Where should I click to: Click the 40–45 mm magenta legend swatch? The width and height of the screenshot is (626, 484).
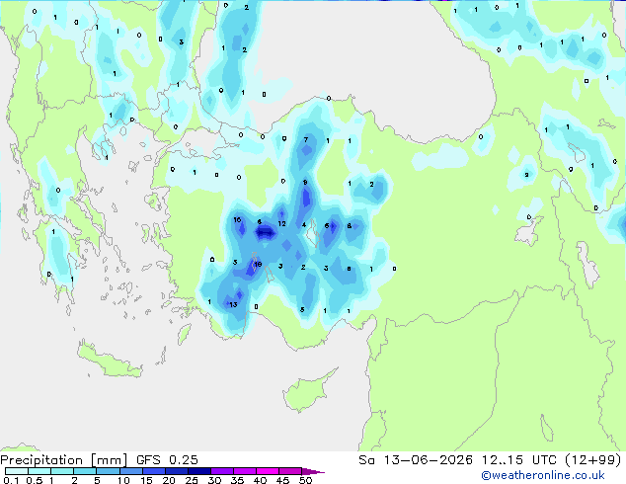(x=268, y=471)
